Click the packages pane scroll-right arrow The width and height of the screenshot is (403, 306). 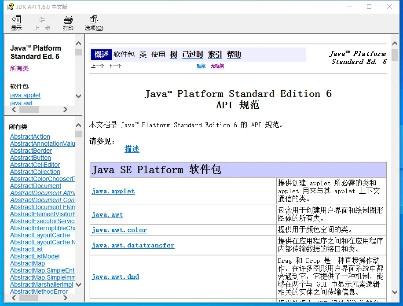pos(65,110)
